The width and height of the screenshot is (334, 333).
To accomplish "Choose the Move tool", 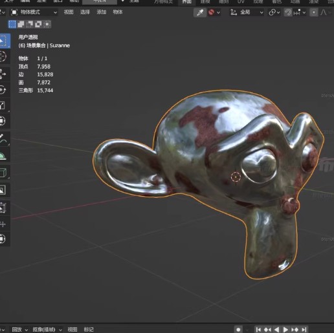I will pos(3,74).
